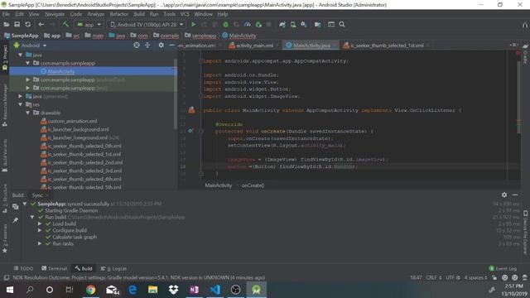Open the Terminal tool window
Screen dimensions: 530x298
point(55,268)
